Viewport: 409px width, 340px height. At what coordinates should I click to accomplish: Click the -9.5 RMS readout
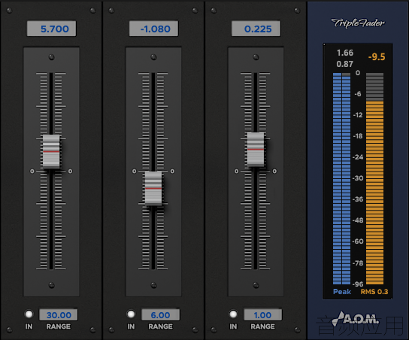click(x=377, y=57)
